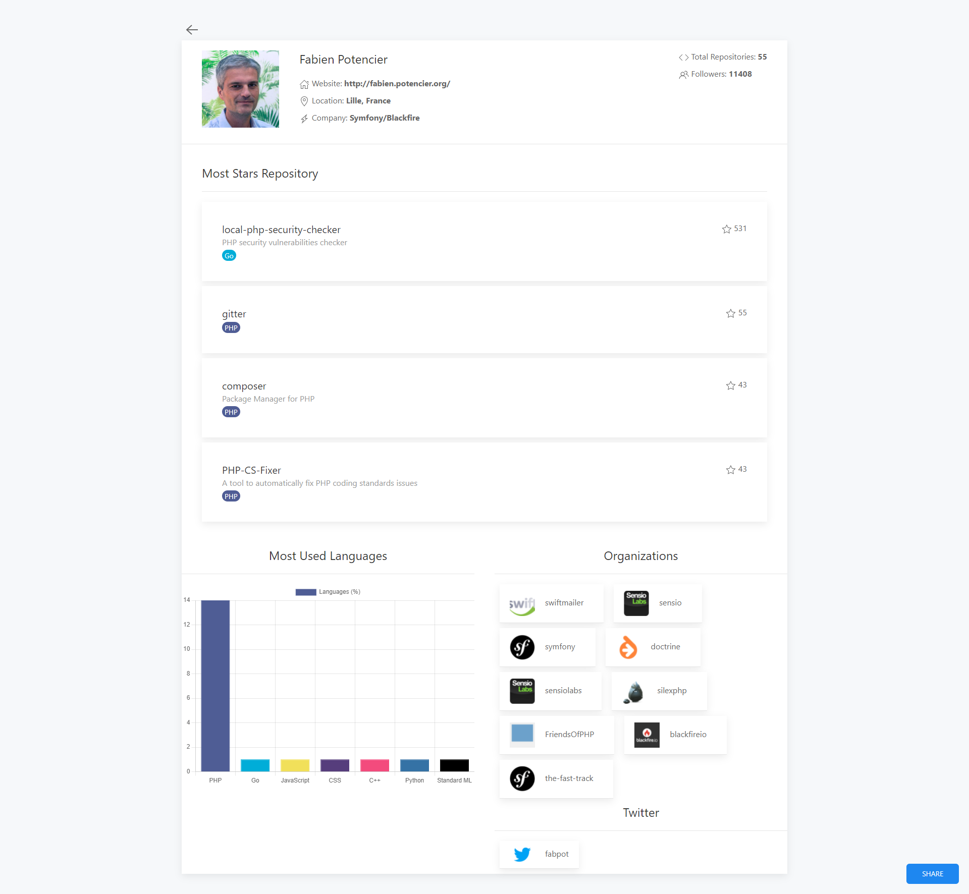Open the fabien.potencier.org website link
Screen dimensions: 969x894
[397, 84]
